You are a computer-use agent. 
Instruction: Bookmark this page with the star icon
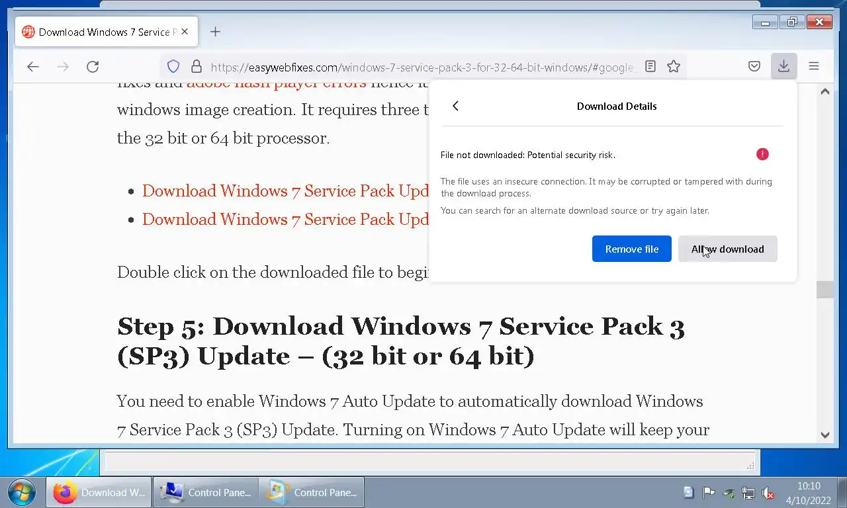[x=674, y=66]
